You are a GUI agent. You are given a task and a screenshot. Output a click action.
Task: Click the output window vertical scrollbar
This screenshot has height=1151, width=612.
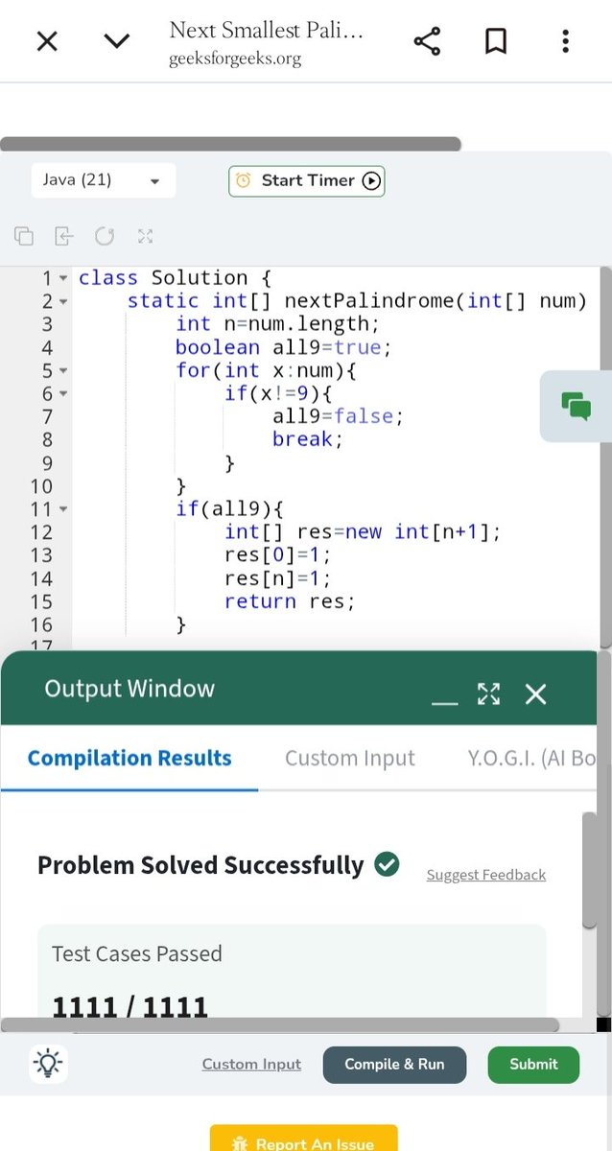tap(590, 871)
